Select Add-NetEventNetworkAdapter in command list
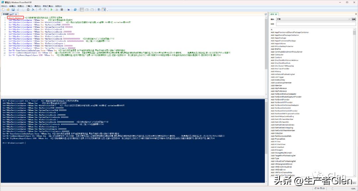 tap(283, 94)
